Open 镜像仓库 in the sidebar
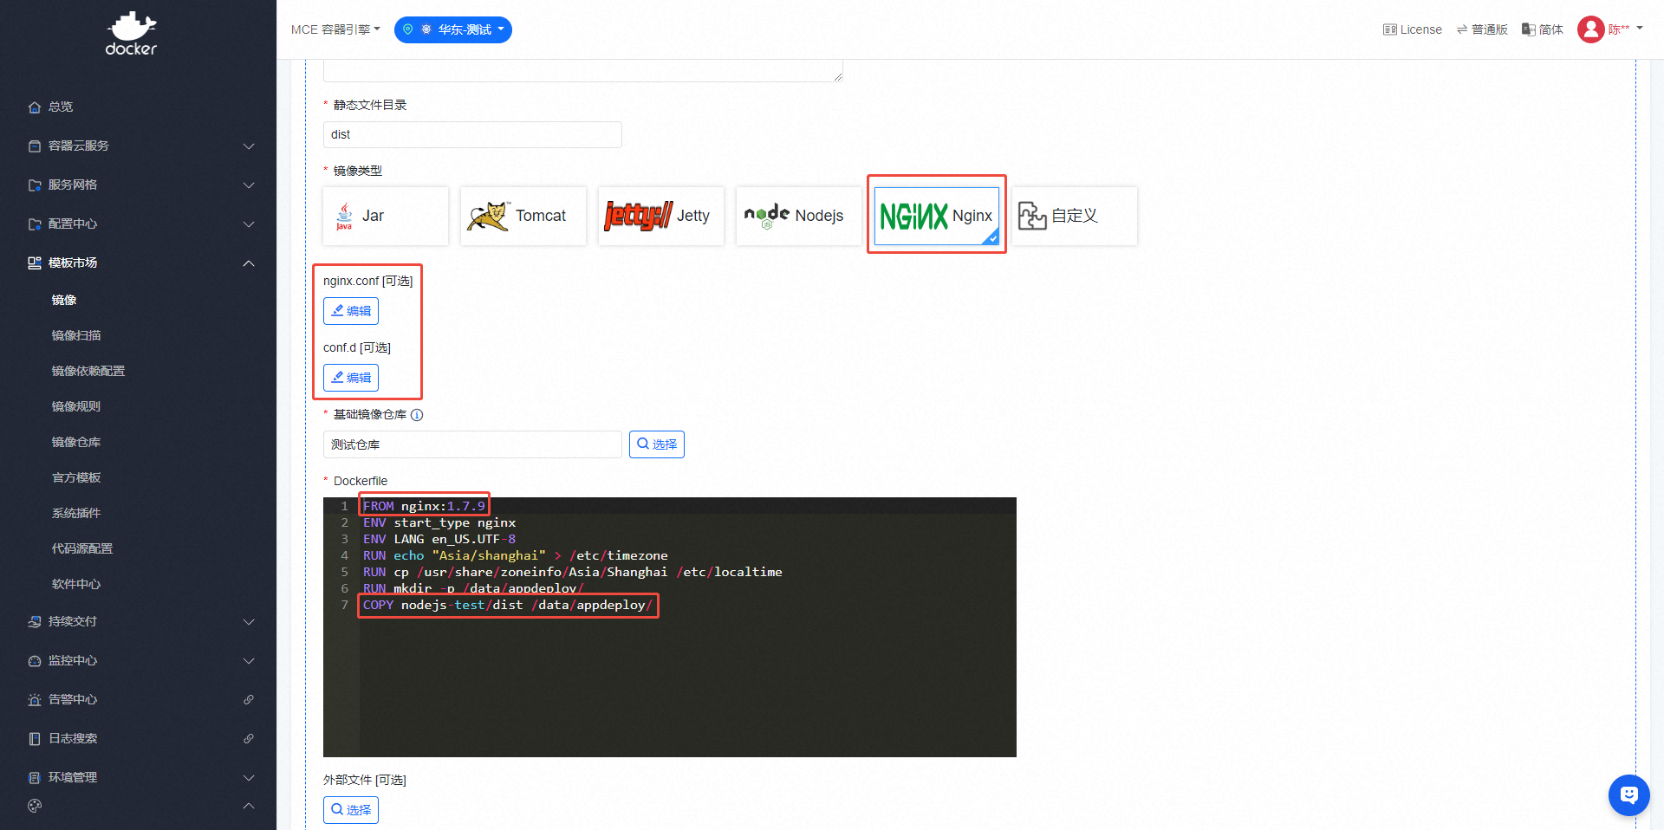The width and height of the screenshot is (1664, 830). [x=76, y=442]
